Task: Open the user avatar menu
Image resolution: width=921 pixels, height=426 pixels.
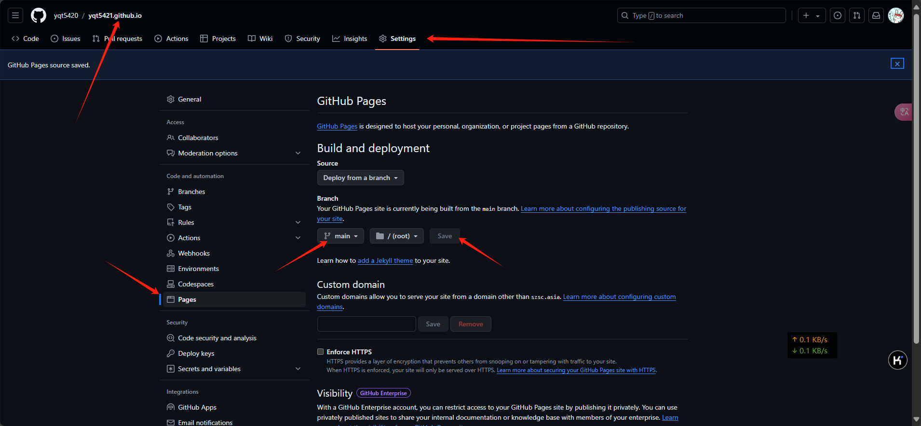Action: 896,15
